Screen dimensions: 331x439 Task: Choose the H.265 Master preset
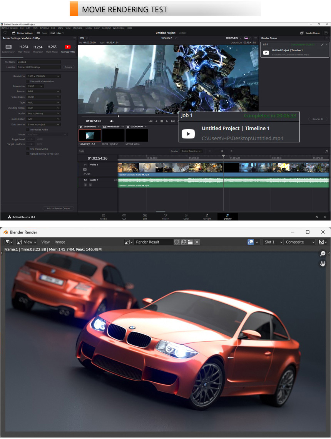(52, 47)
